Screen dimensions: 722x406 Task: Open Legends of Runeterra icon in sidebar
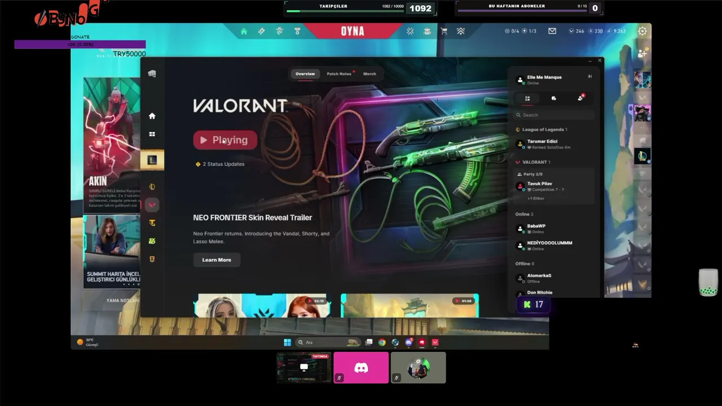[152, 259]
